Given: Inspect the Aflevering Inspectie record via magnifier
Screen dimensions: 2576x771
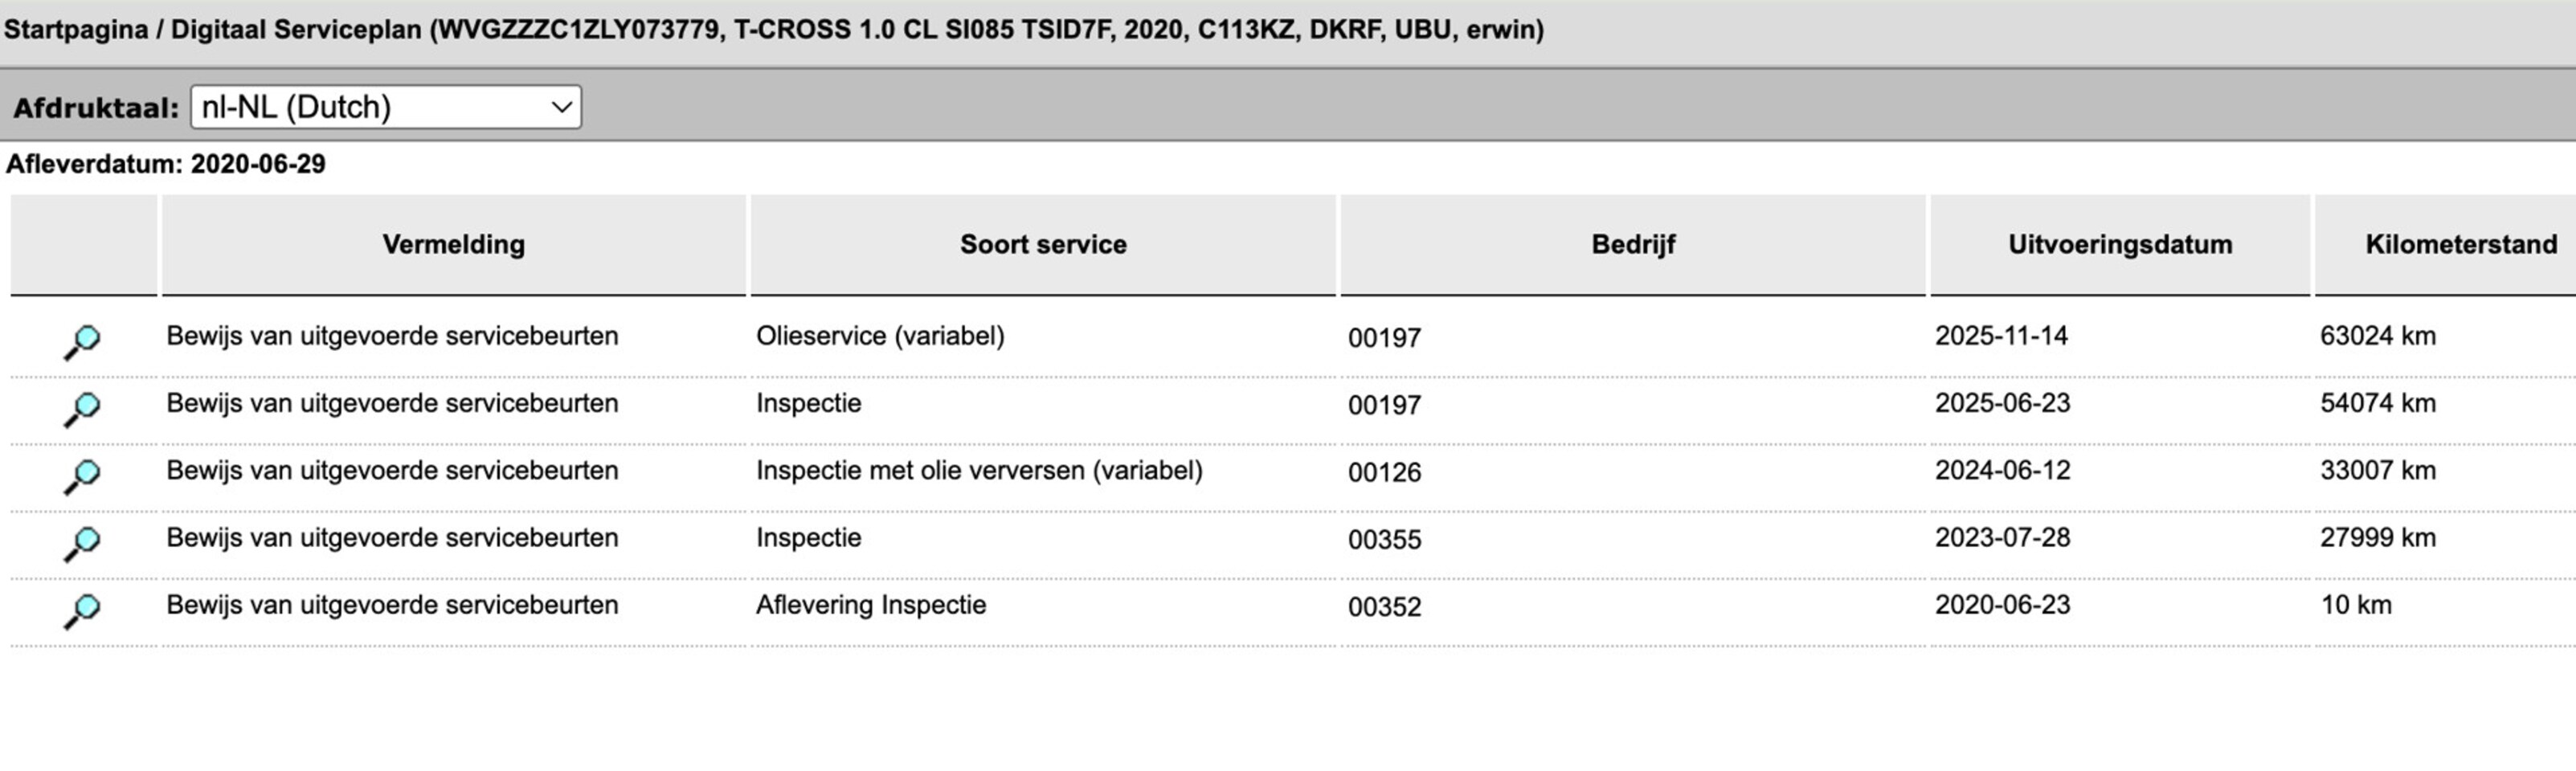Looking at the screenshot, I should (82, 609).
